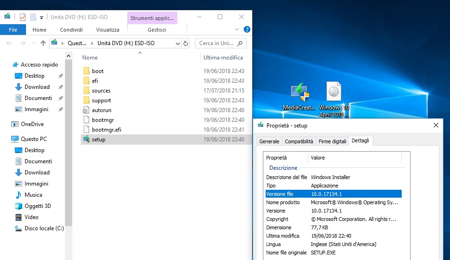Open Disco locale (C:) drive
The width and height of the screenshot is (450, 260).
coord(44,228)
